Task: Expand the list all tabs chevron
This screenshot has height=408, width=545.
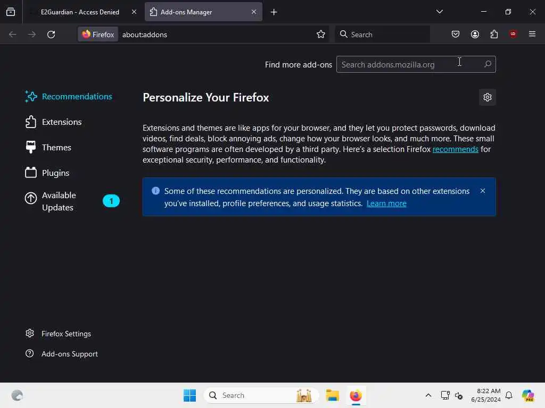Action: pos(439,12)
